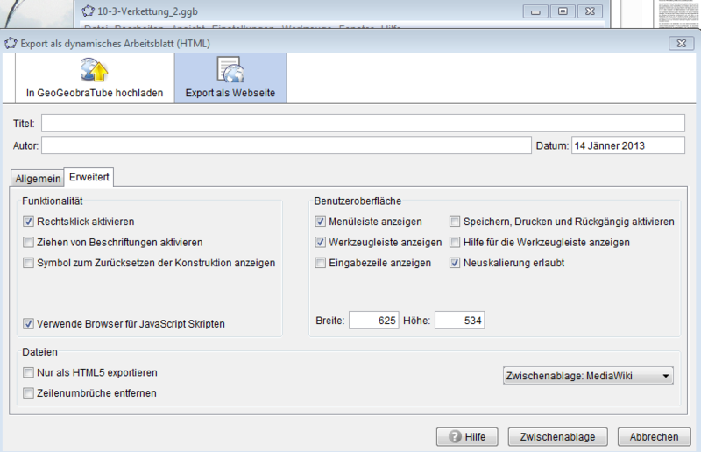Select In GeoGebraTube hochladen upload icon
Viewport: 701px width, 452px height.
click(x=95, y=70)
